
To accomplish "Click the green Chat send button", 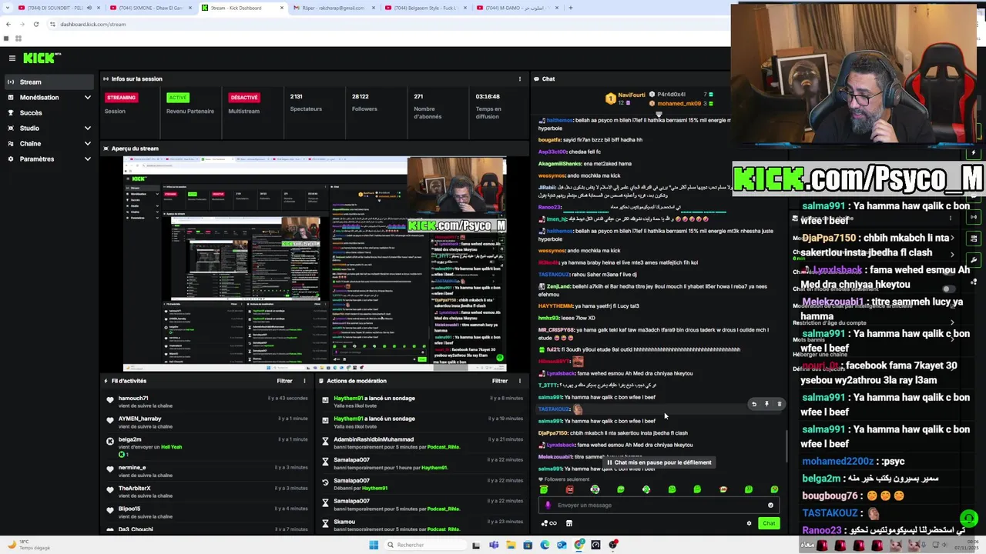I will pyautogui.click(x=769, y=523).
